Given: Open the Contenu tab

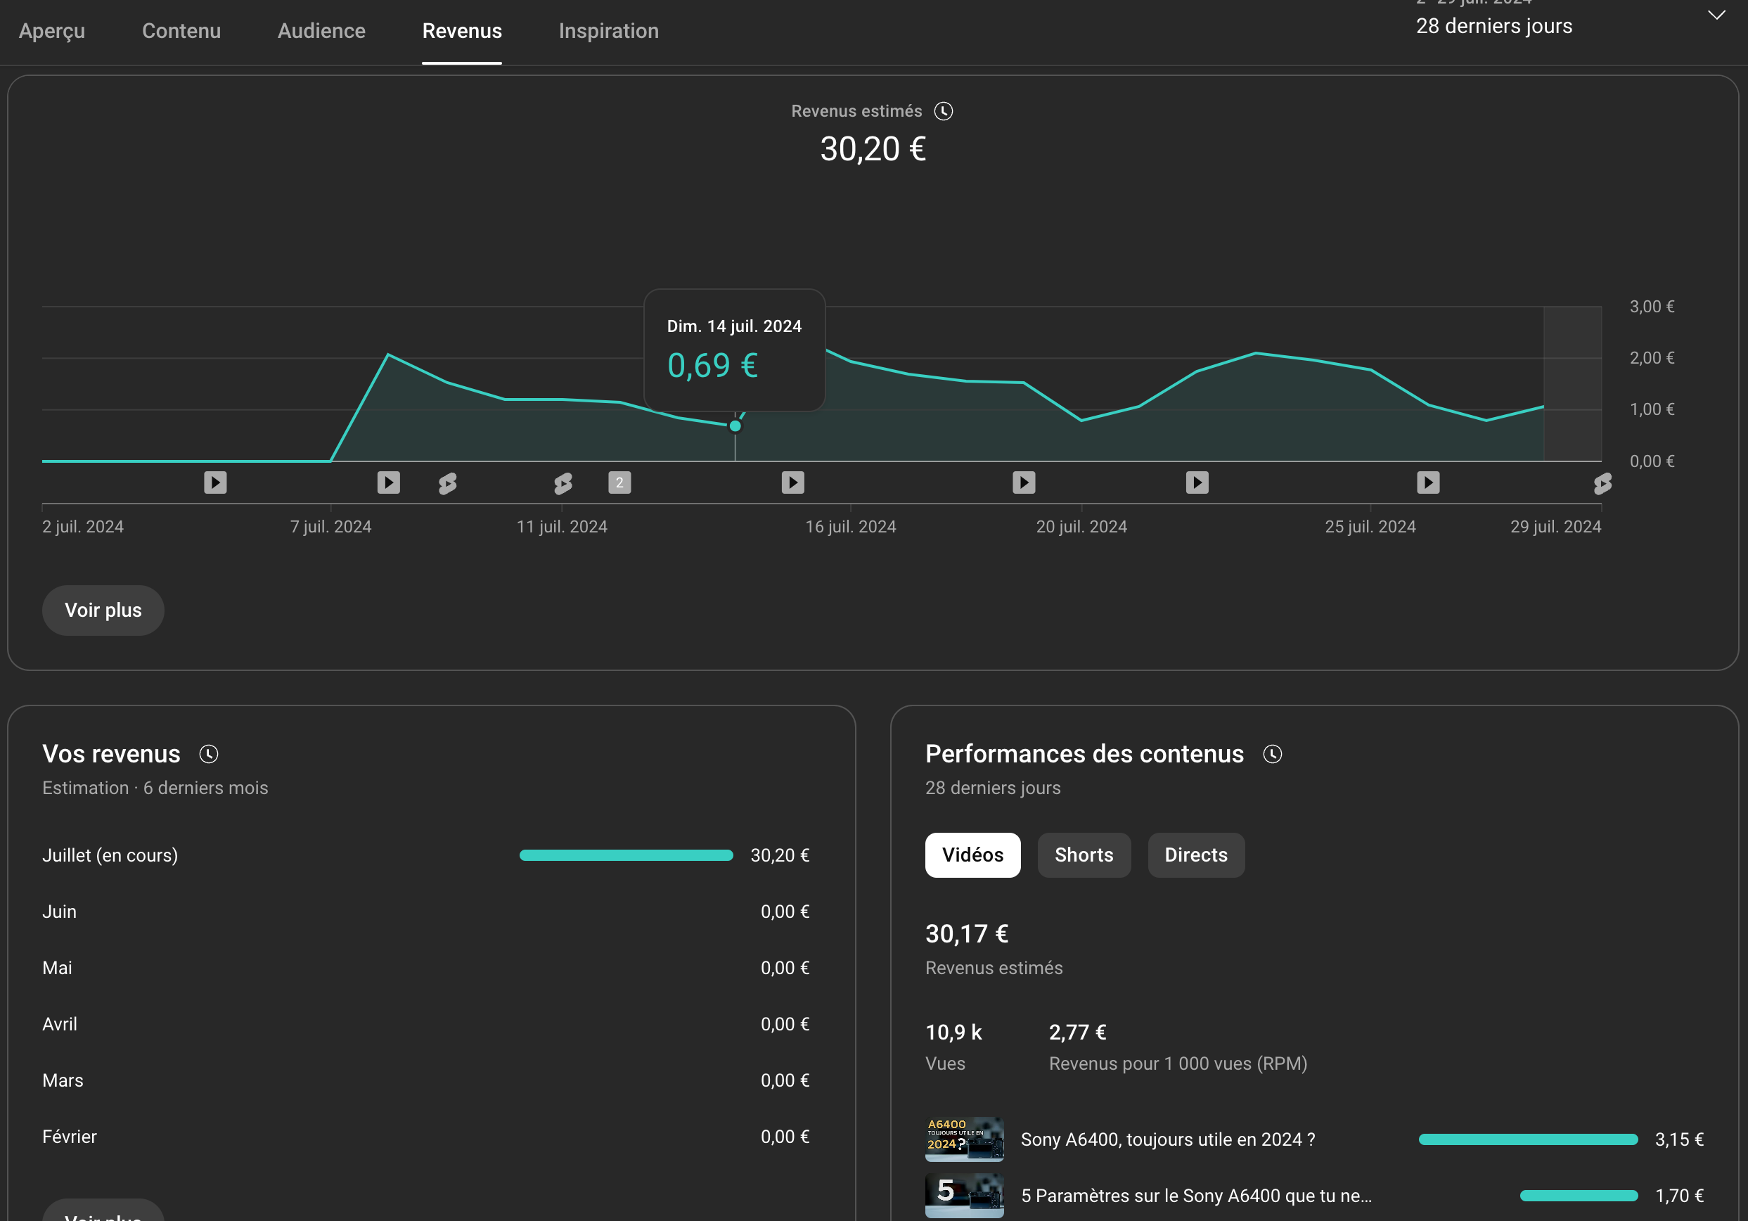Looking at the screenshot, I should 181,30.
